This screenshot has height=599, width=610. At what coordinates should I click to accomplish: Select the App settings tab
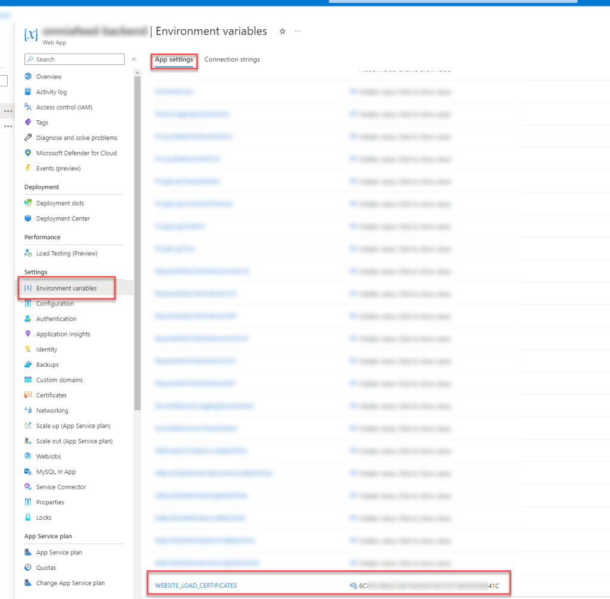point(174,60)
